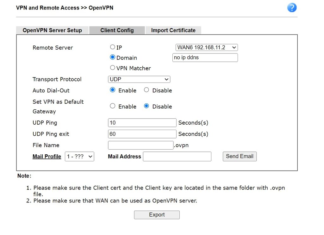This screenshot has height=235, width=324.
Task: Click the Transport Protocol label
Action: (x=57, y=79)
